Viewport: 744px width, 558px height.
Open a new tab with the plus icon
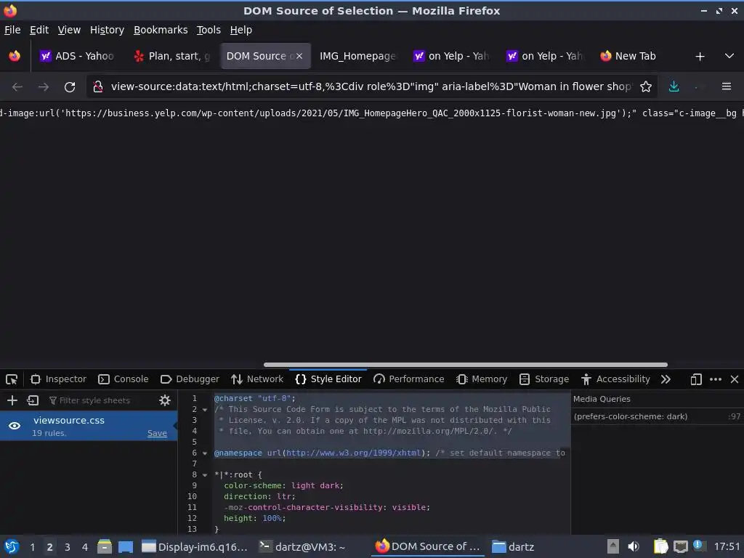pyautogui.click(x=700, y=57)
